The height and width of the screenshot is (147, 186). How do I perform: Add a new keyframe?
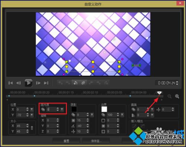pyautogui.click(x=61, y=83)
